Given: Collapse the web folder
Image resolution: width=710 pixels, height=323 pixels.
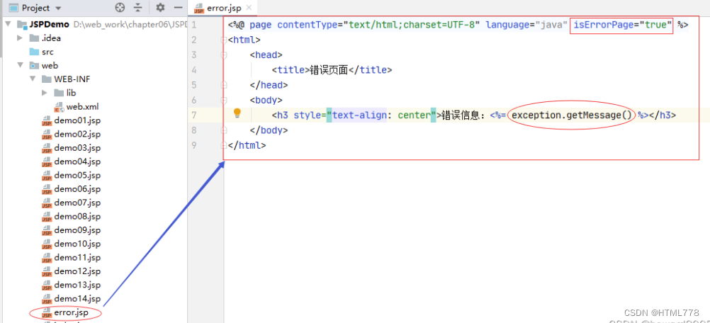Looking at the screenshot, I should point(20,65).
